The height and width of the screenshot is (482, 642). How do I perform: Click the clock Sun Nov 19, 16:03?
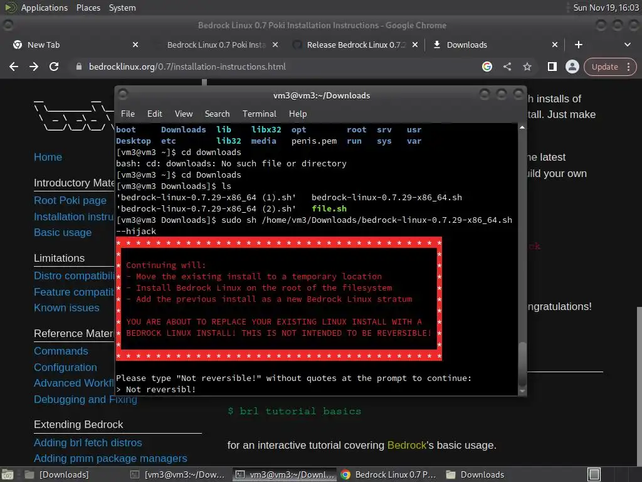tap(606, 8)
